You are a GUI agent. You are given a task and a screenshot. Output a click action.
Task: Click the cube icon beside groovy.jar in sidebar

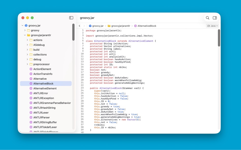[26, 25]
